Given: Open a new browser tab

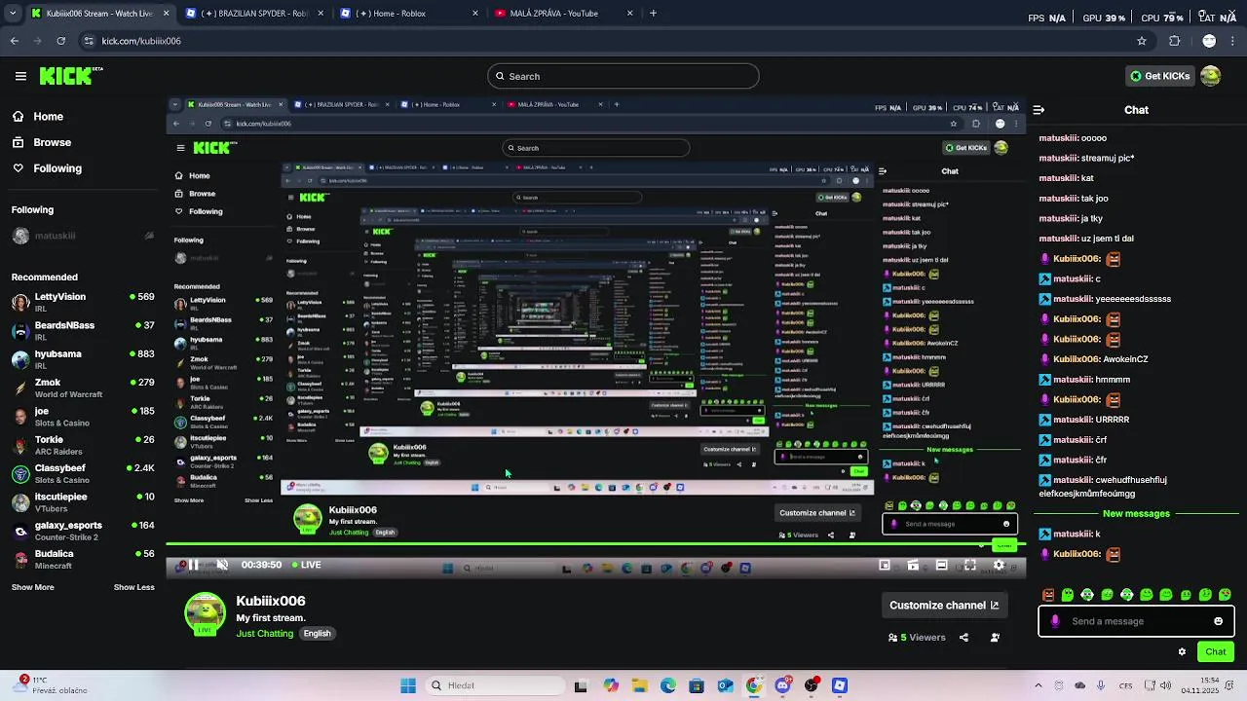Looking at the screenshot, I should click(653, 14).
